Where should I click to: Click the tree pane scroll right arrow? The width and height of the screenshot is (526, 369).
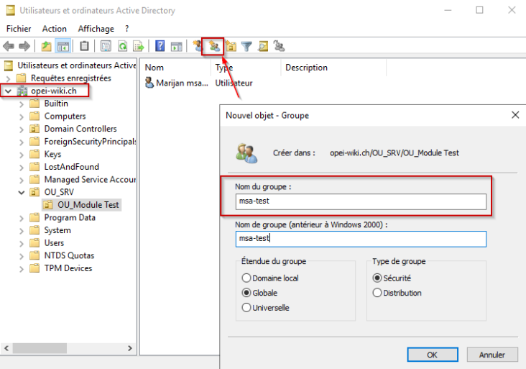coord(130,348)
